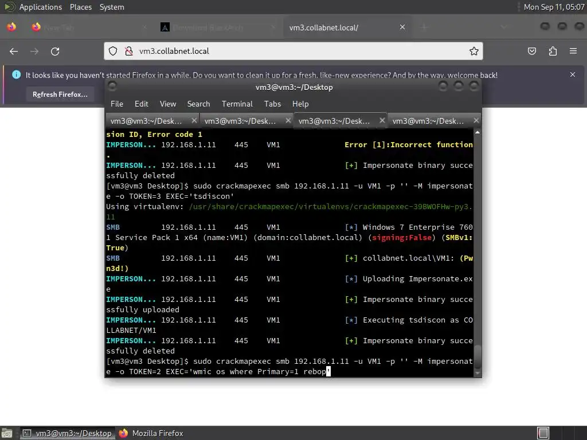Close the vm3.collabnet.local browser tab
The height and width of the screenshot is (440, 587).
pos(402,27)
